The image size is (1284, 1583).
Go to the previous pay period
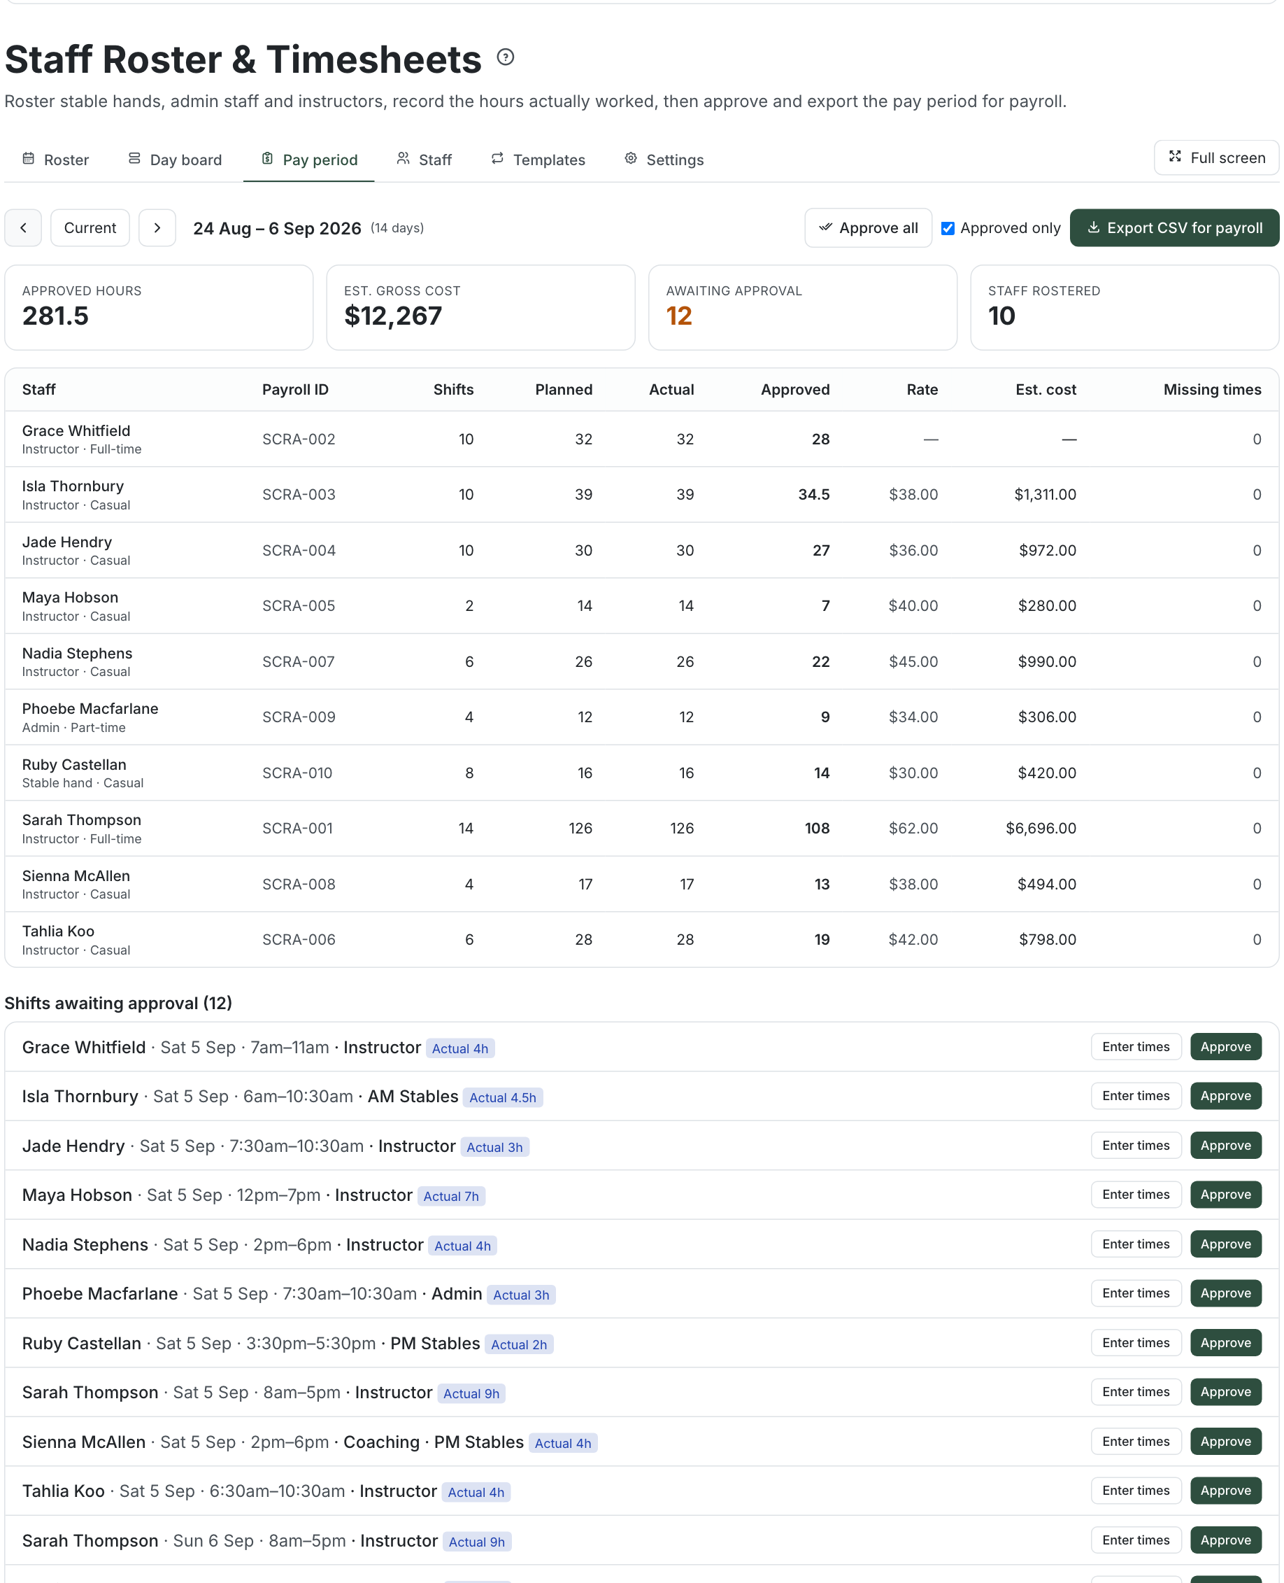point(23,228)
